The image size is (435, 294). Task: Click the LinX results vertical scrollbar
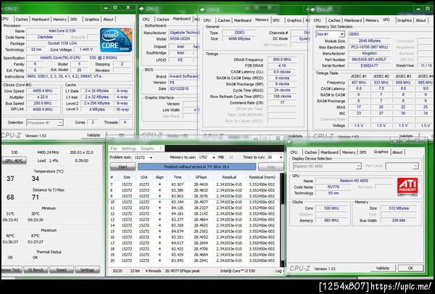282,219
